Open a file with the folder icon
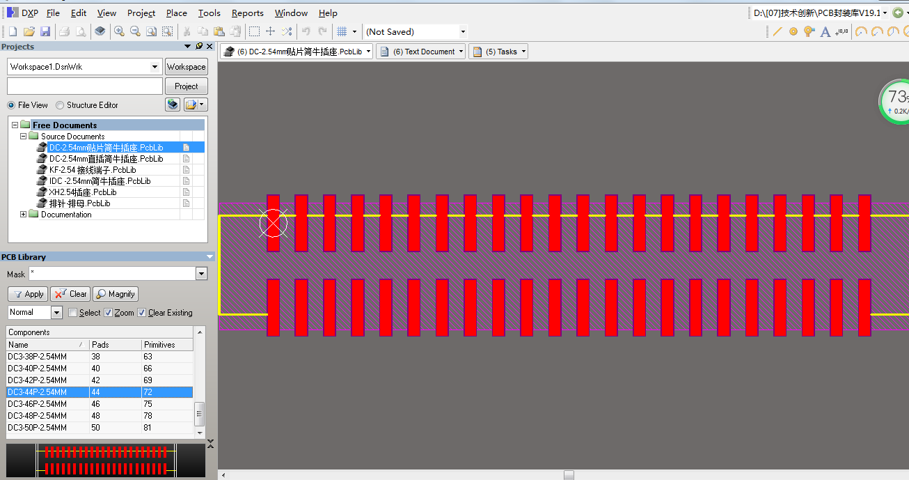The height and width of the screenshot is (480, 909). click(29, 31)
